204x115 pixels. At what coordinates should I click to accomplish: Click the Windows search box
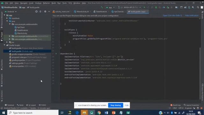33,113
